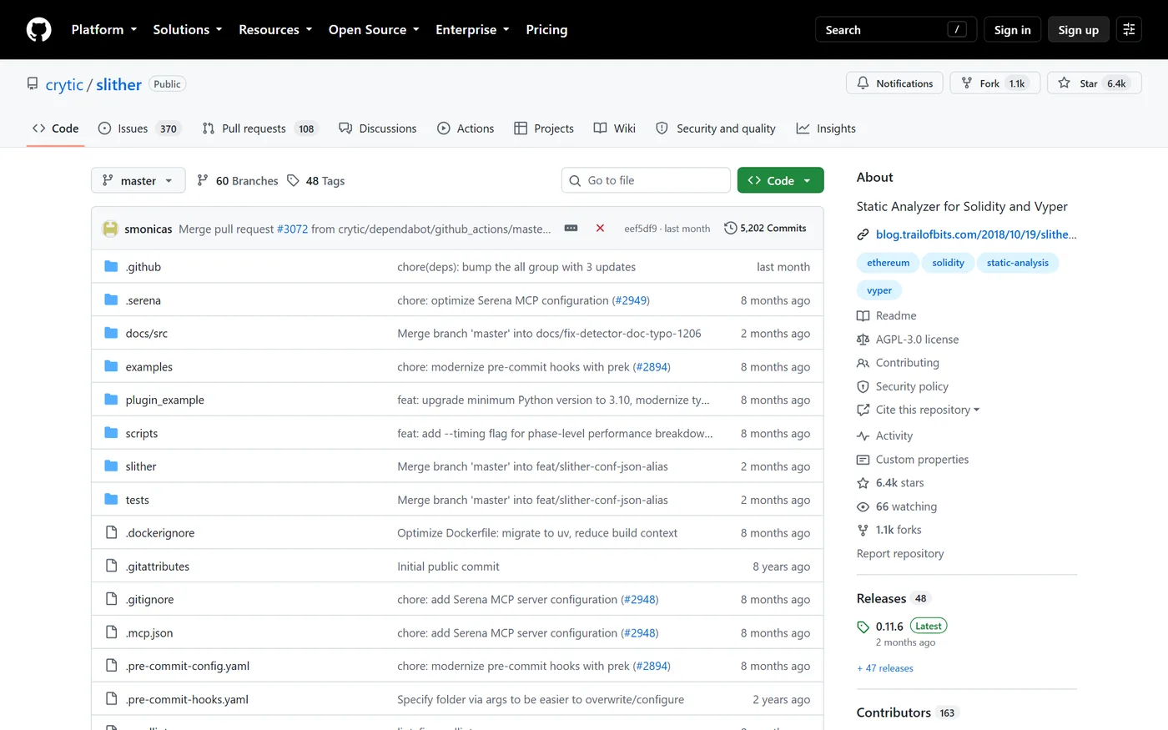This screenshot has width=1168, height=730.
Task: Open the Pricing link
Action: tap(546, 29)
